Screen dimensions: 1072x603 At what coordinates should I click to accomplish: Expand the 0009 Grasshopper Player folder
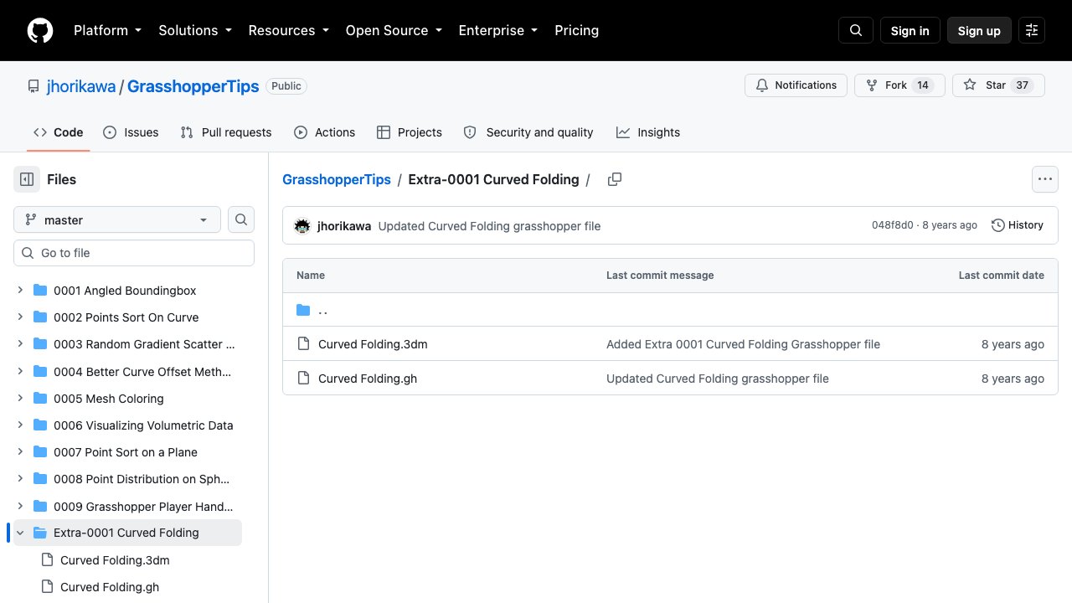point(20,506)
